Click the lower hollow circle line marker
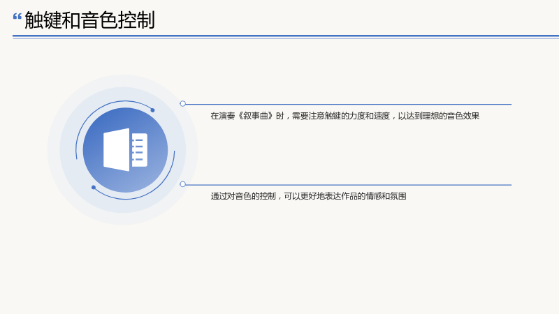The height and width of the screenshot is (314, 559). 182,184
